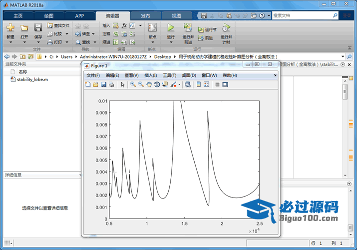Image resolution: width=357 pixels, height=250 pixels.
Task: Click the 搜索文档 search documentation field
Action: (x=303, y=15)
